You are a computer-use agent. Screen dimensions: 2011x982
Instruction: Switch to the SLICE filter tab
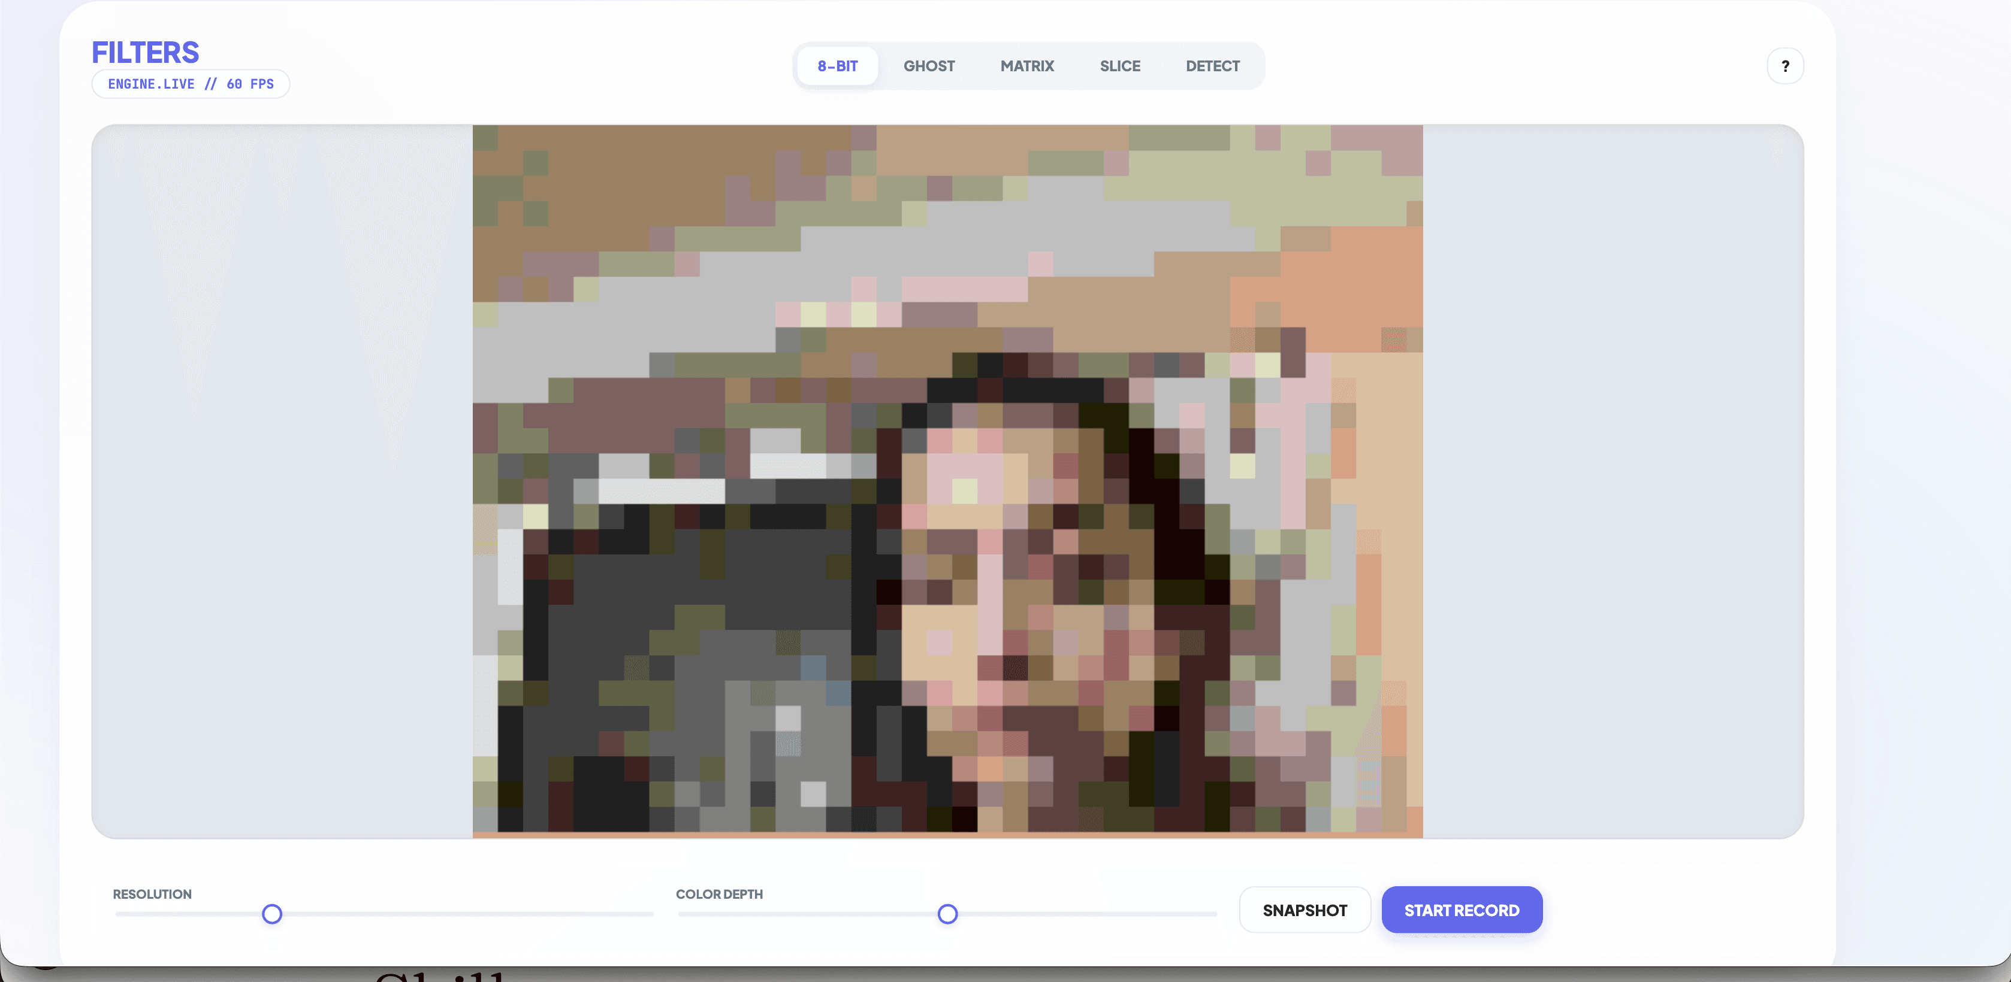[x=1119, y=66]
